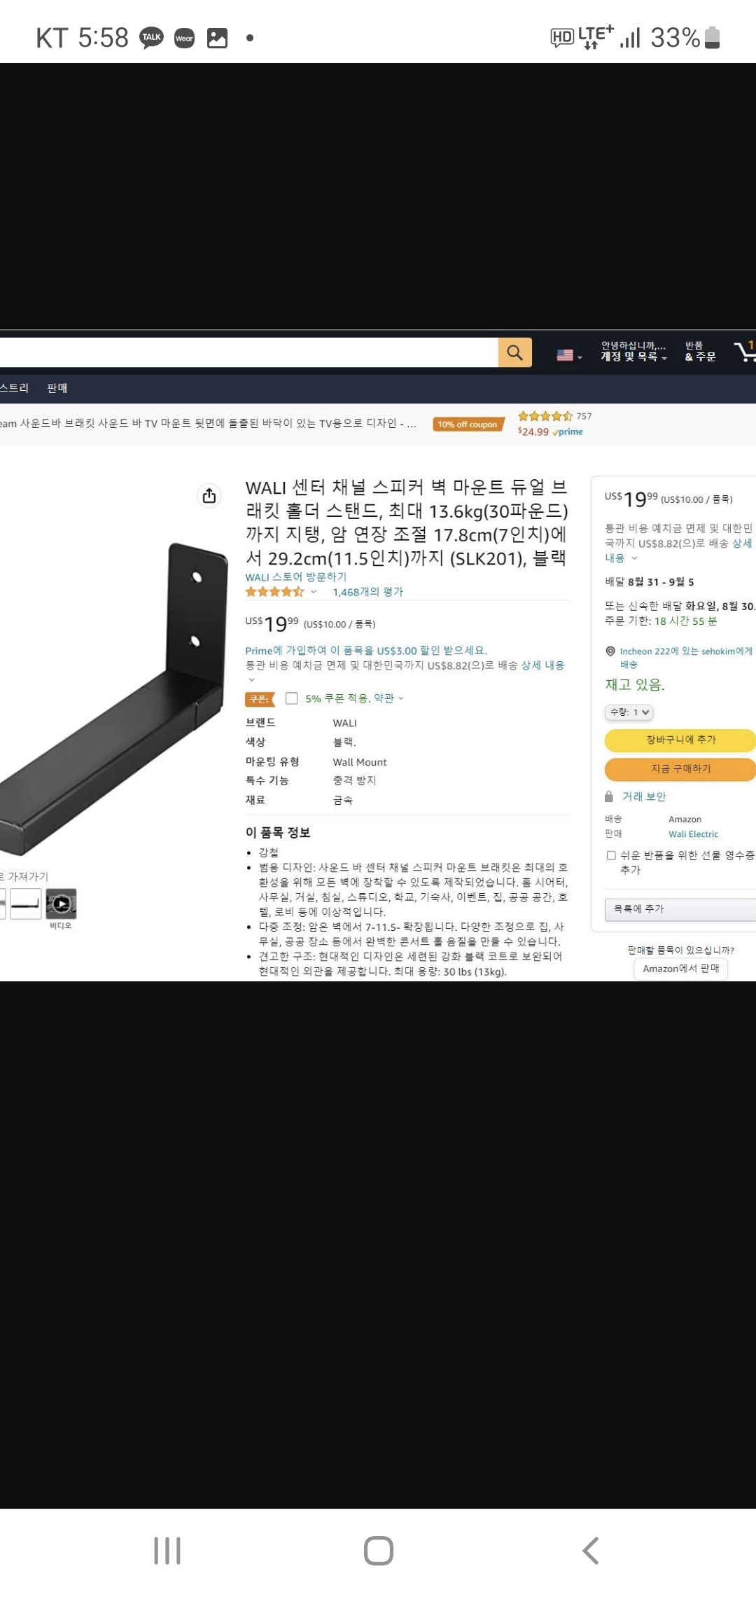Tap the Android home button

pyautogui.click(x=379, y=1551)
